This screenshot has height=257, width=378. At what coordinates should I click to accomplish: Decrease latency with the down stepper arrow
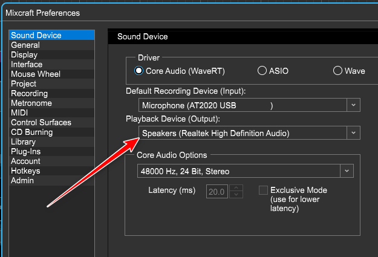tap(236, 195)
